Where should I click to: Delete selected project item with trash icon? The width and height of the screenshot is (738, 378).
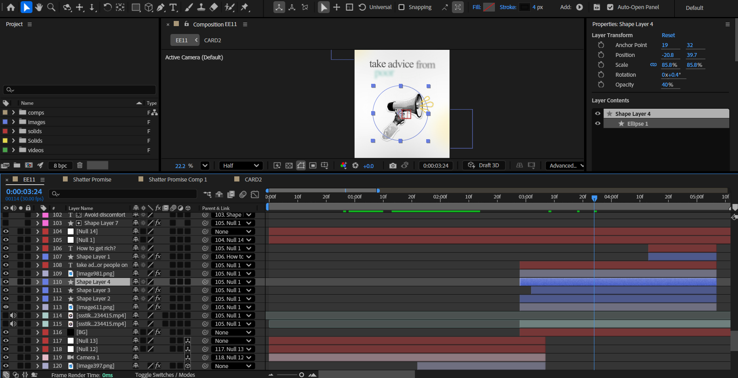click(x=80, y=165)
